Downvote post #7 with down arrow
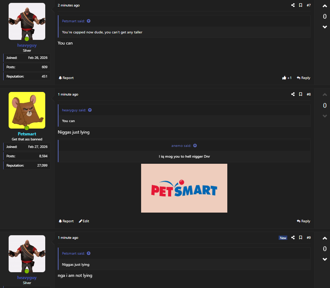 [x=325, y=27]
